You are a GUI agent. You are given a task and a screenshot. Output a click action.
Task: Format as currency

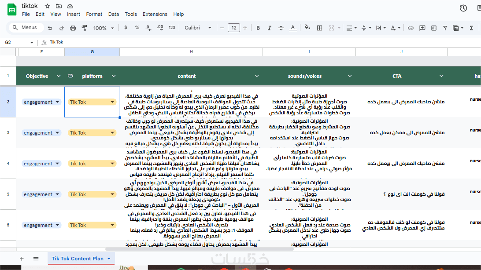pos(126,28)
